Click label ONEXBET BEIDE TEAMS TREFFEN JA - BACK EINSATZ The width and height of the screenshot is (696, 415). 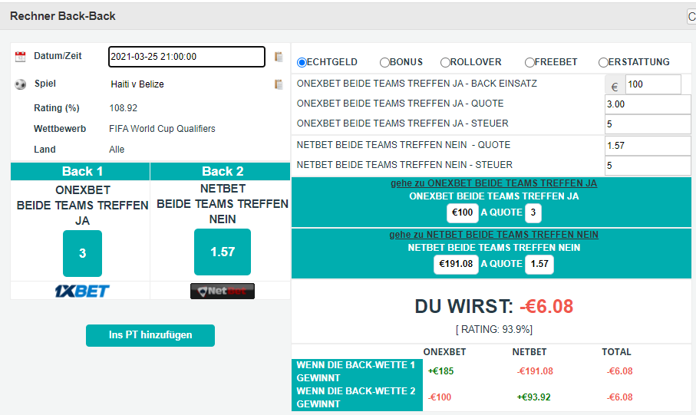point(417,84)
